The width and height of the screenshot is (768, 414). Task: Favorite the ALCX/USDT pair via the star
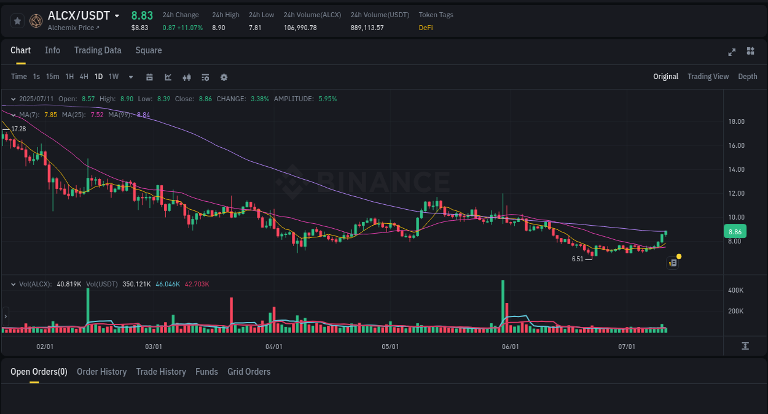[17, 20]
